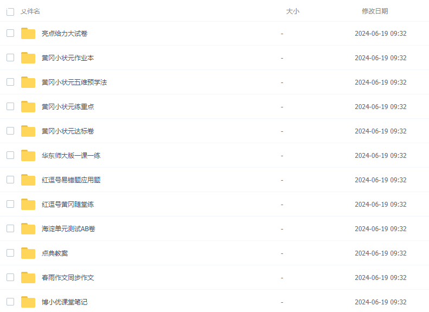Click size dash in 海淀单元测试AB卷 row
The width and height of the screenshot is (429, 312).
(x=282, y=229)
